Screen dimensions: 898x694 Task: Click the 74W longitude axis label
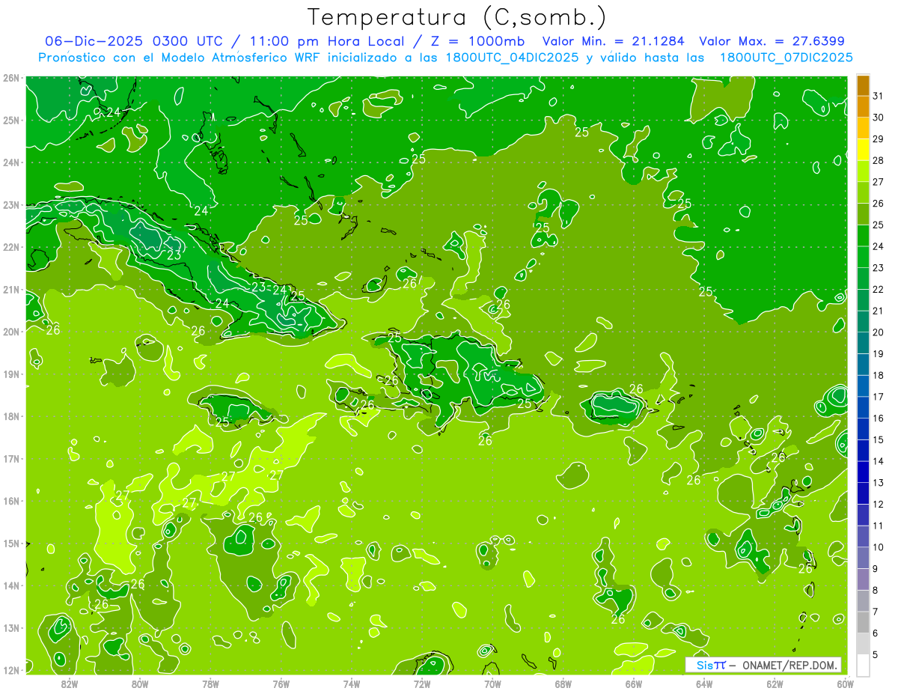[352, 684]
